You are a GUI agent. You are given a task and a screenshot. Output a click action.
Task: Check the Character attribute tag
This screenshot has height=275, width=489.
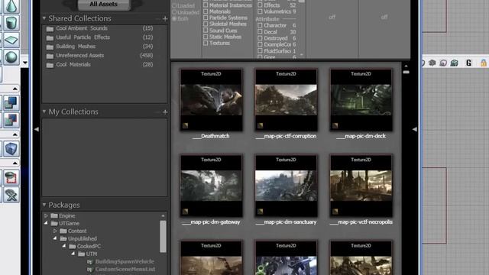pyautogui.click(x=260, y=25)
